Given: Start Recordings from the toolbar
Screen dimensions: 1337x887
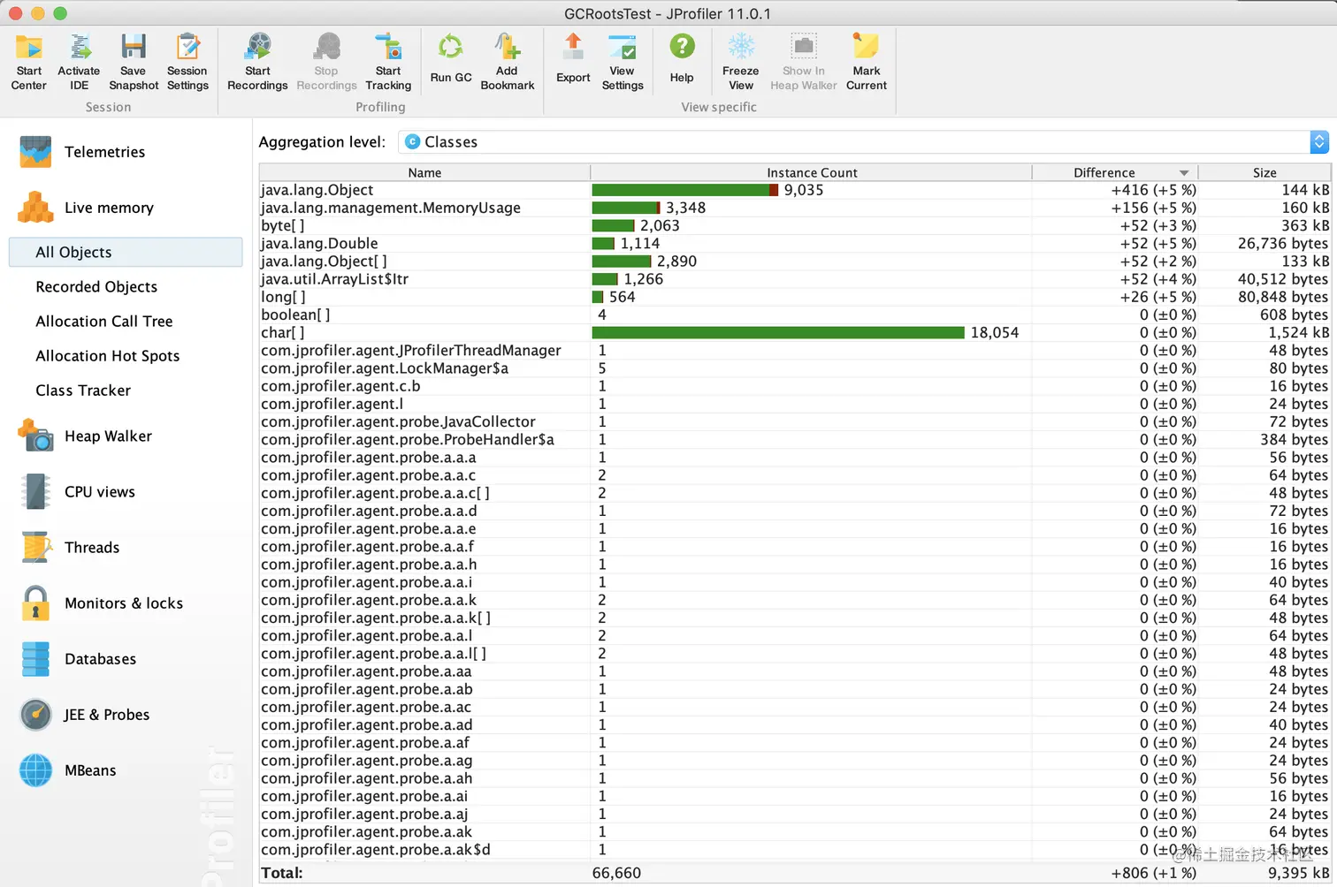Looking at the screenshot, I should coord(257,61).
